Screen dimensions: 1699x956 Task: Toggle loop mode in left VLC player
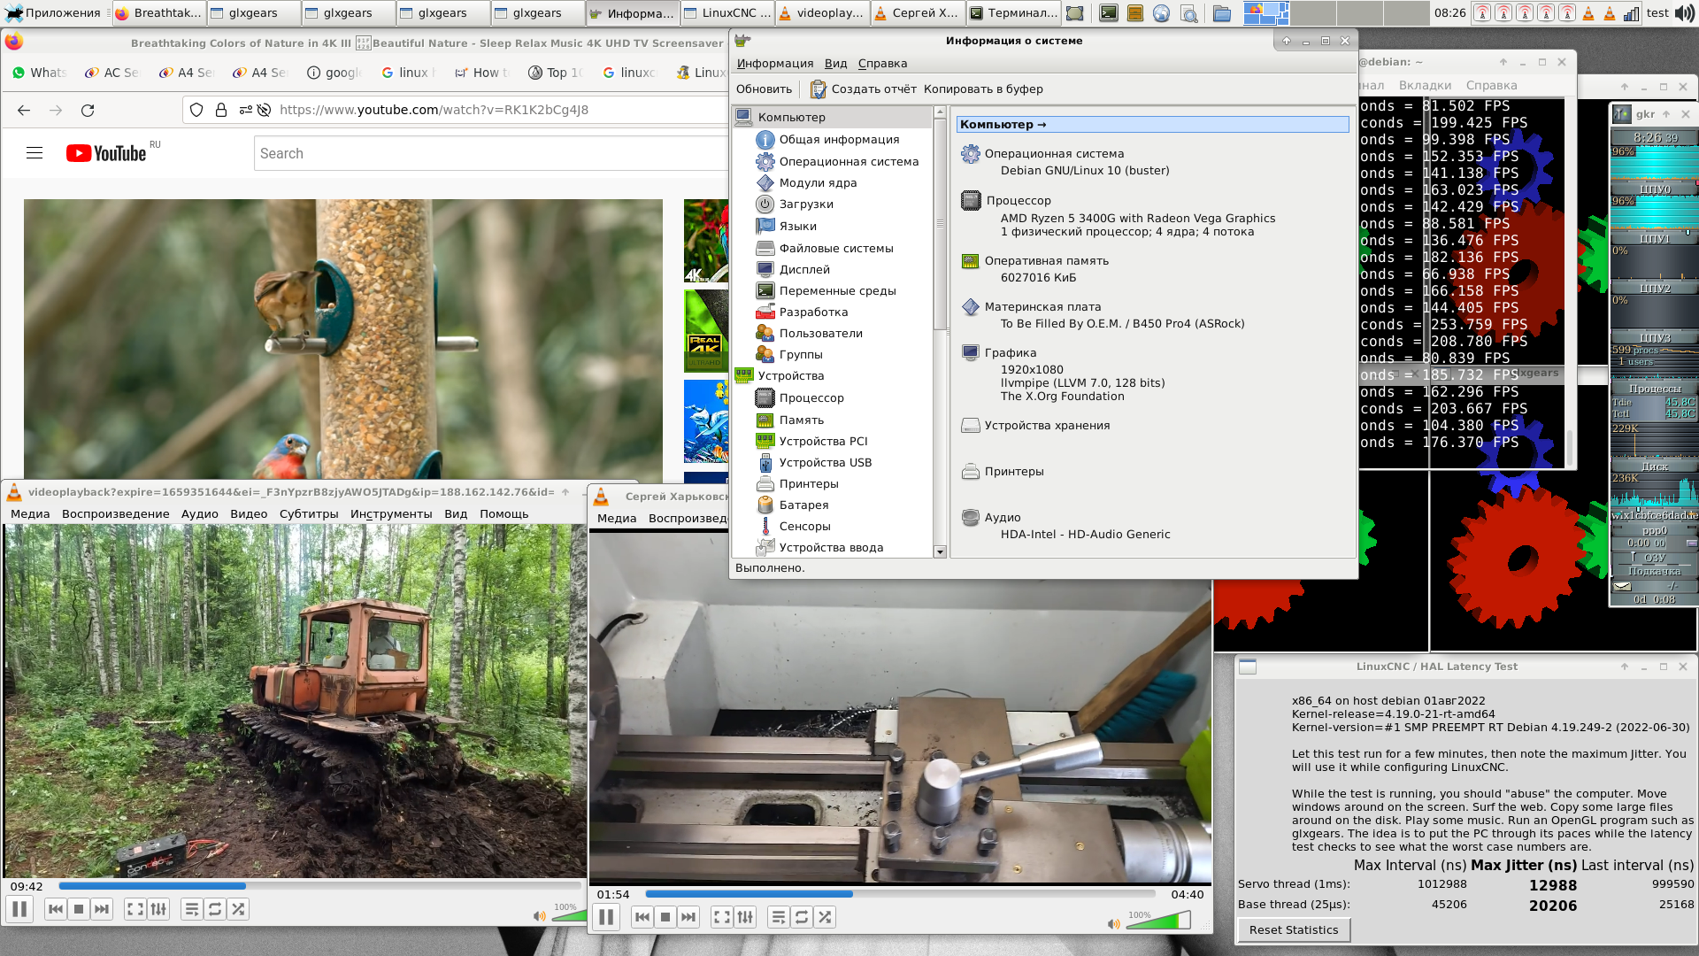click(215, 909)
